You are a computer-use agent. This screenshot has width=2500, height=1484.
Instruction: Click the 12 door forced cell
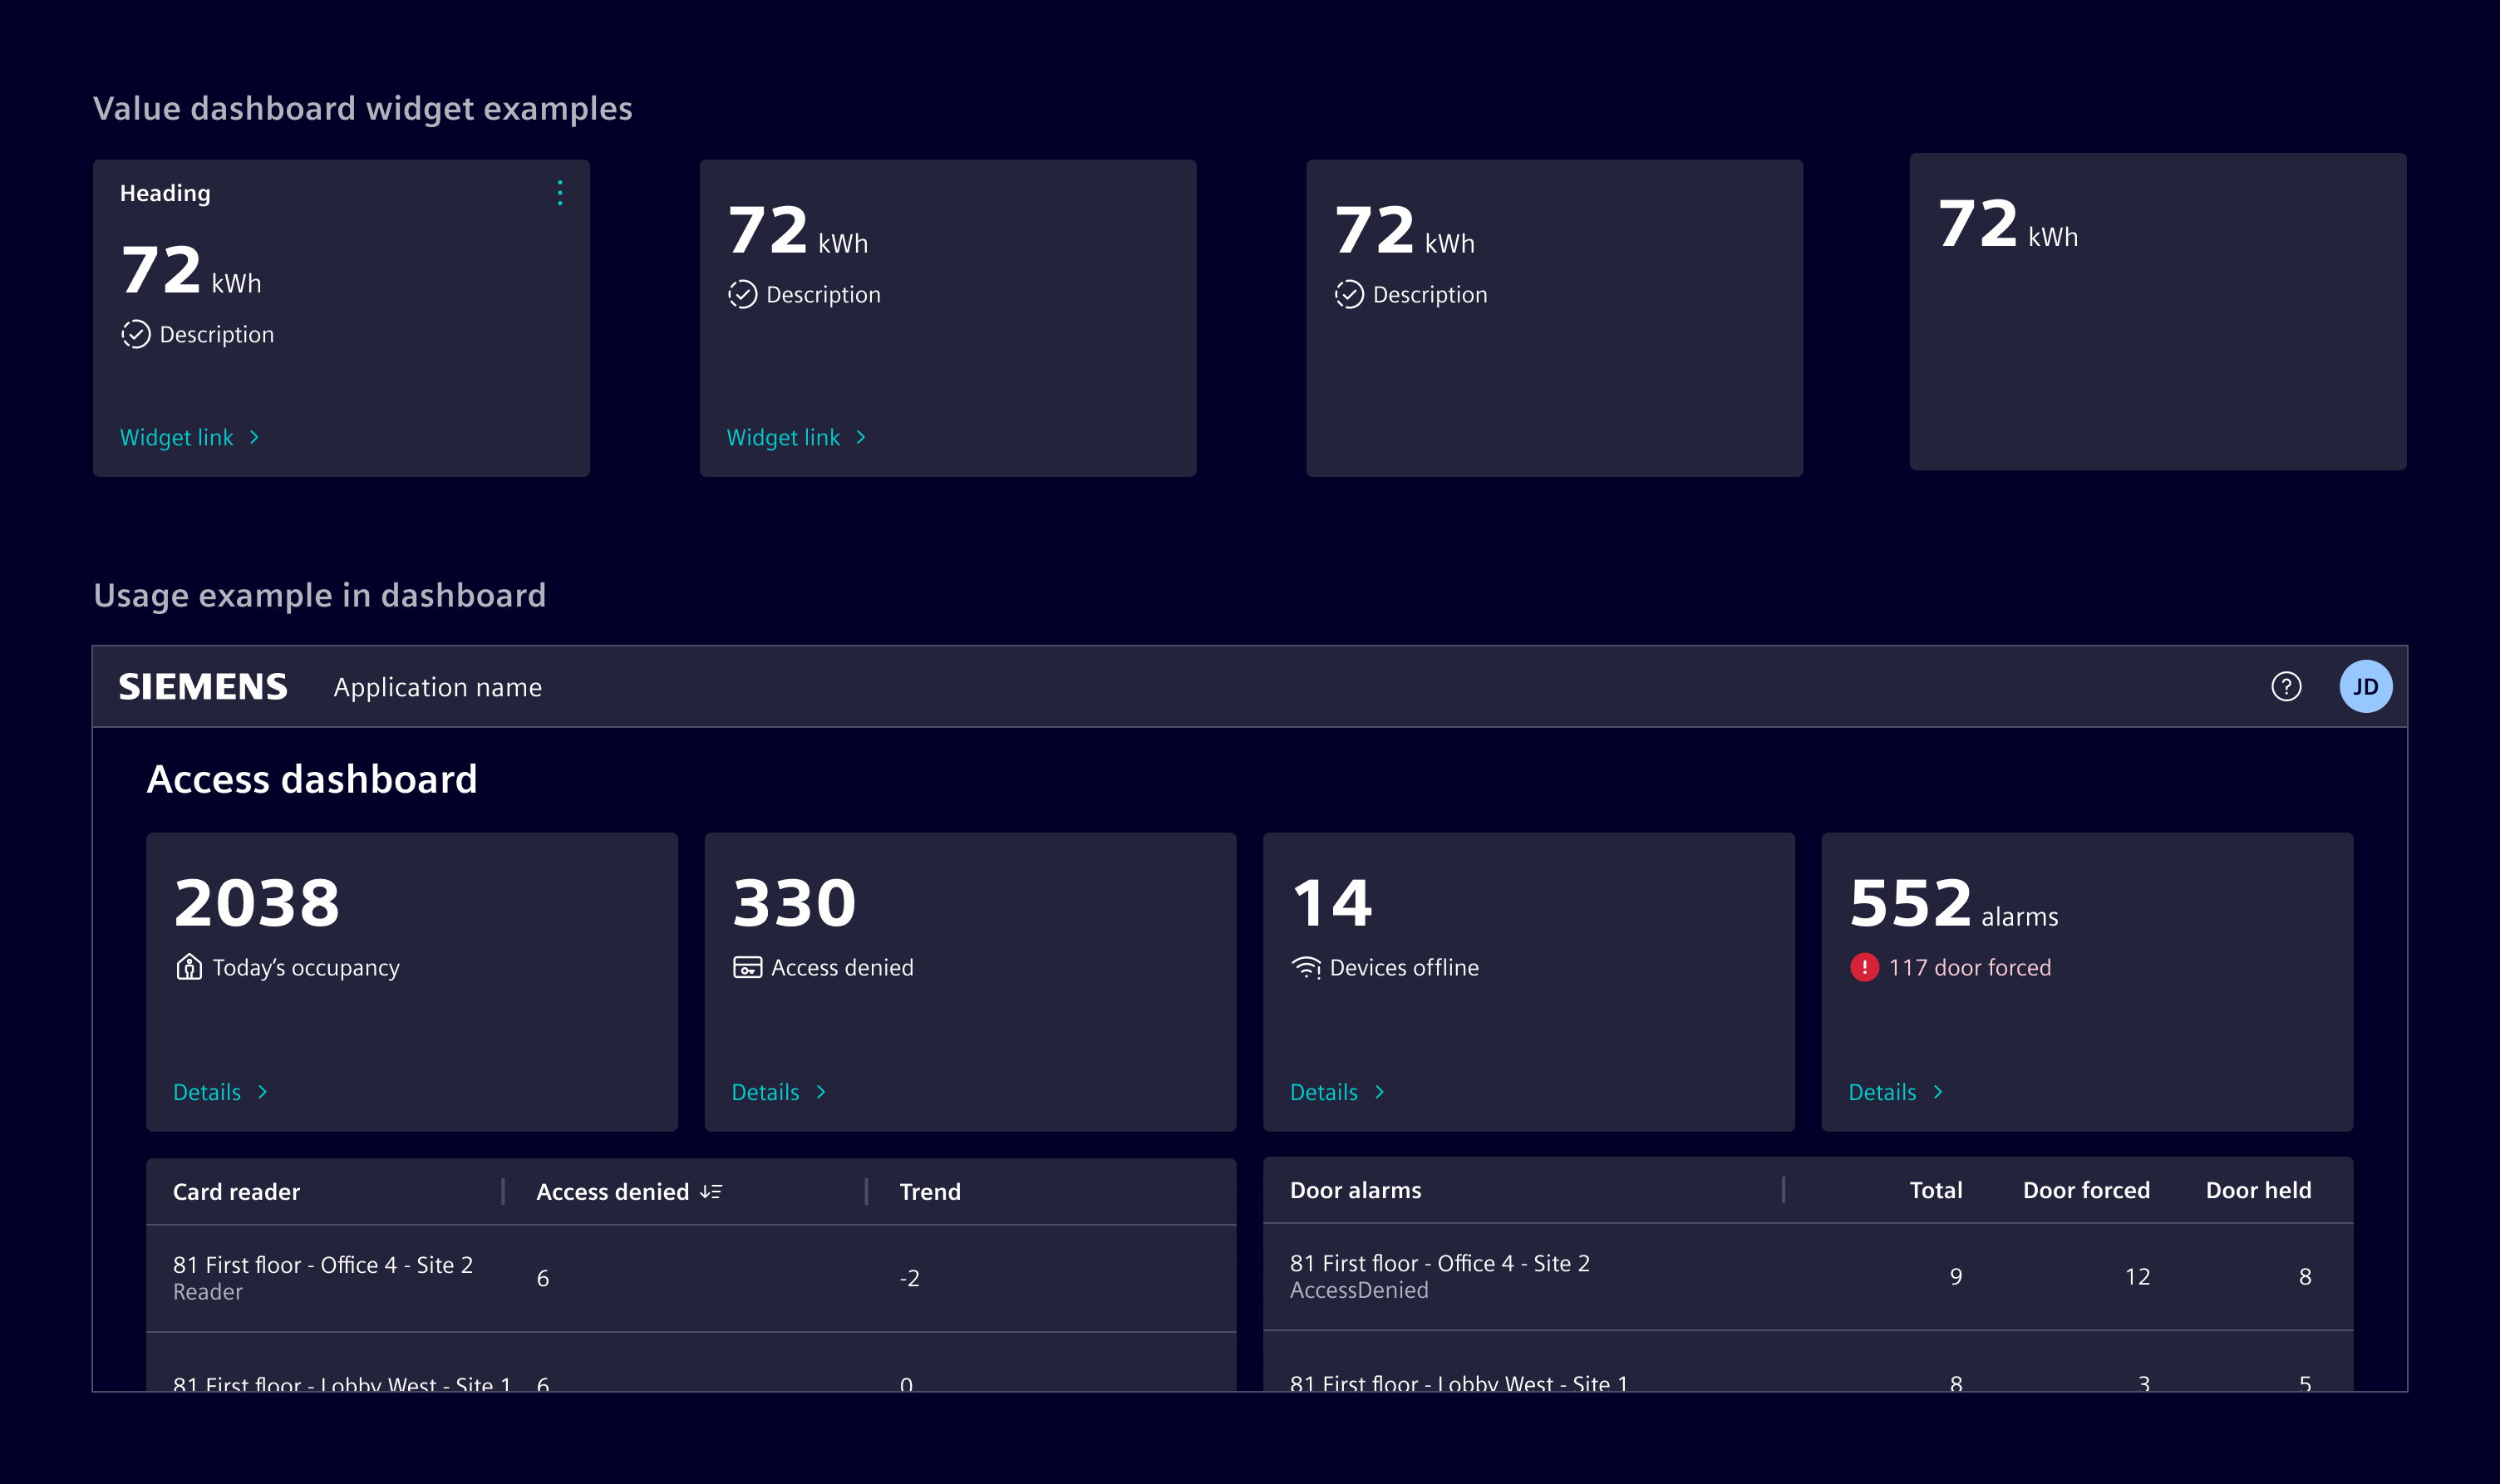click(2137, 1277)
